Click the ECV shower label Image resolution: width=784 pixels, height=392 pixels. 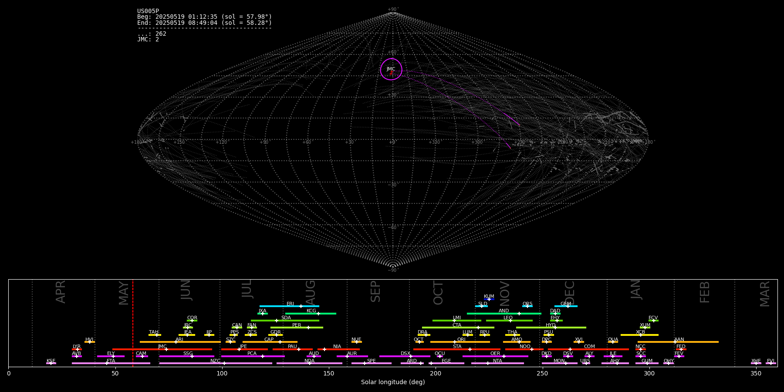(653, 318)
